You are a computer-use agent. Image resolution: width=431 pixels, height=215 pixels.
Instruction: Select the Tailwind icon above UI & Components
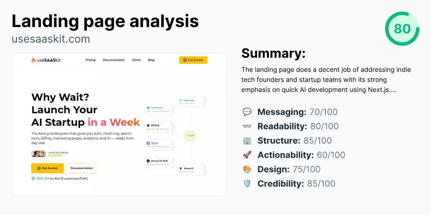[x=180, y=100]
